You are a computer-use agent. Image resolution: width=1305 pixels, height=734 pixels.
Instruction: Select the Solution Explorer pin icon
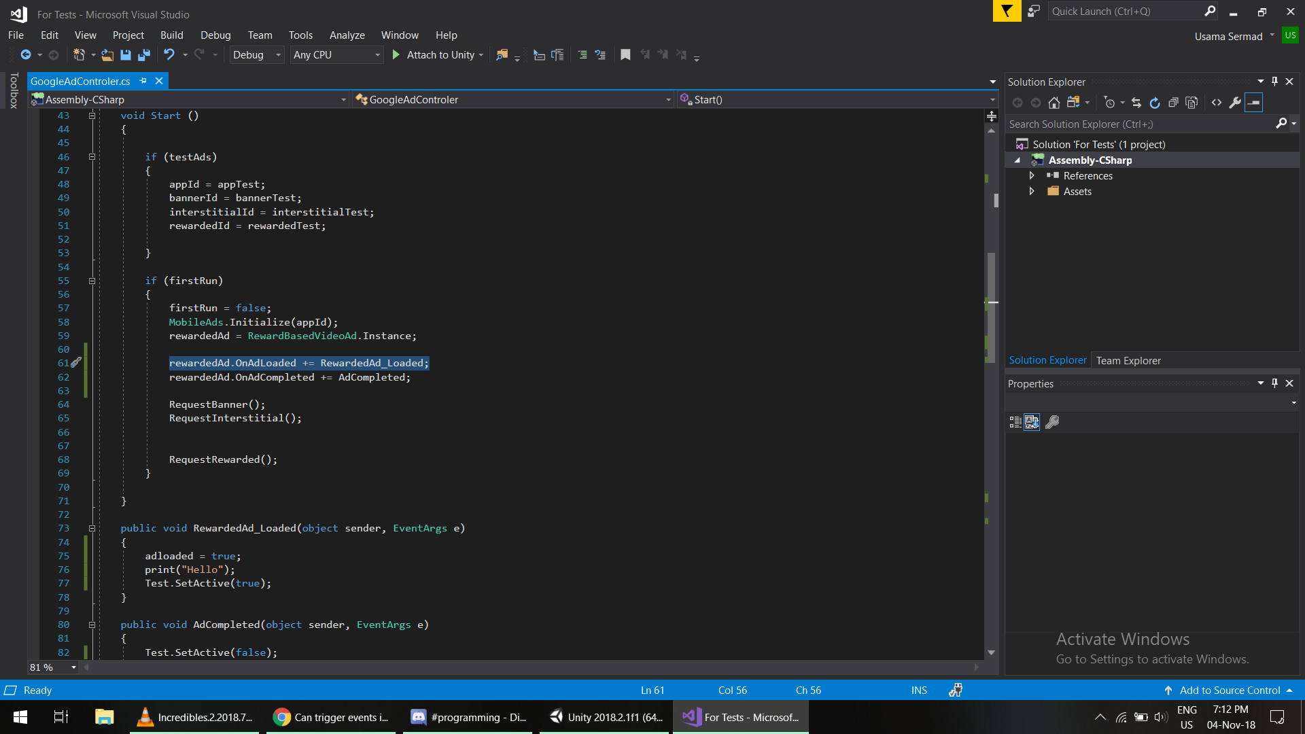(x=1274, y=81)
